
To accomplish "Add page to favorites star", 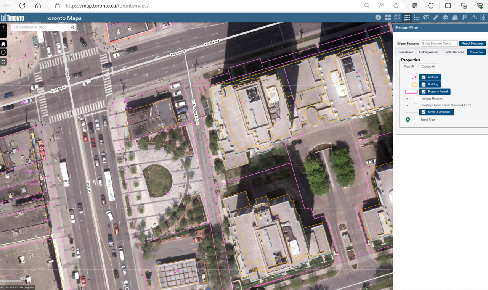I will 396,6.
